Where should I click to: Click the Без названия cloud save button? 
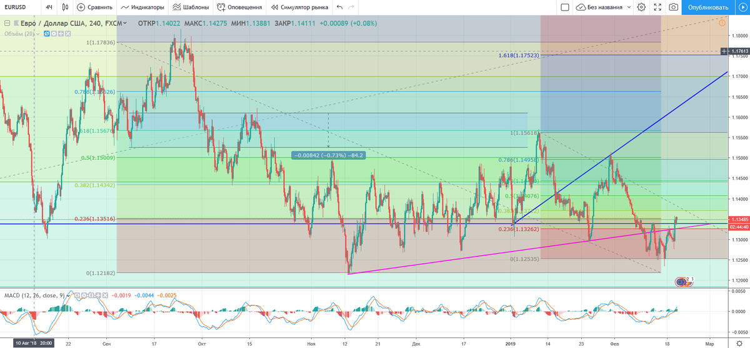coord(600,7)
